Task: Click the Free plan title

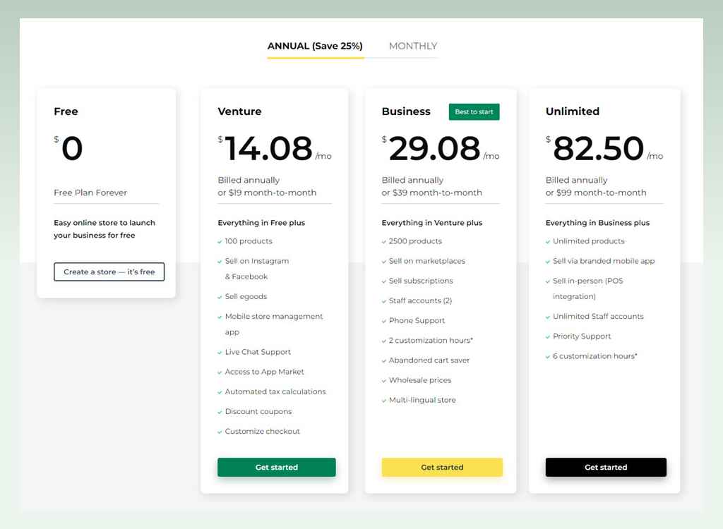Action: 66,111
